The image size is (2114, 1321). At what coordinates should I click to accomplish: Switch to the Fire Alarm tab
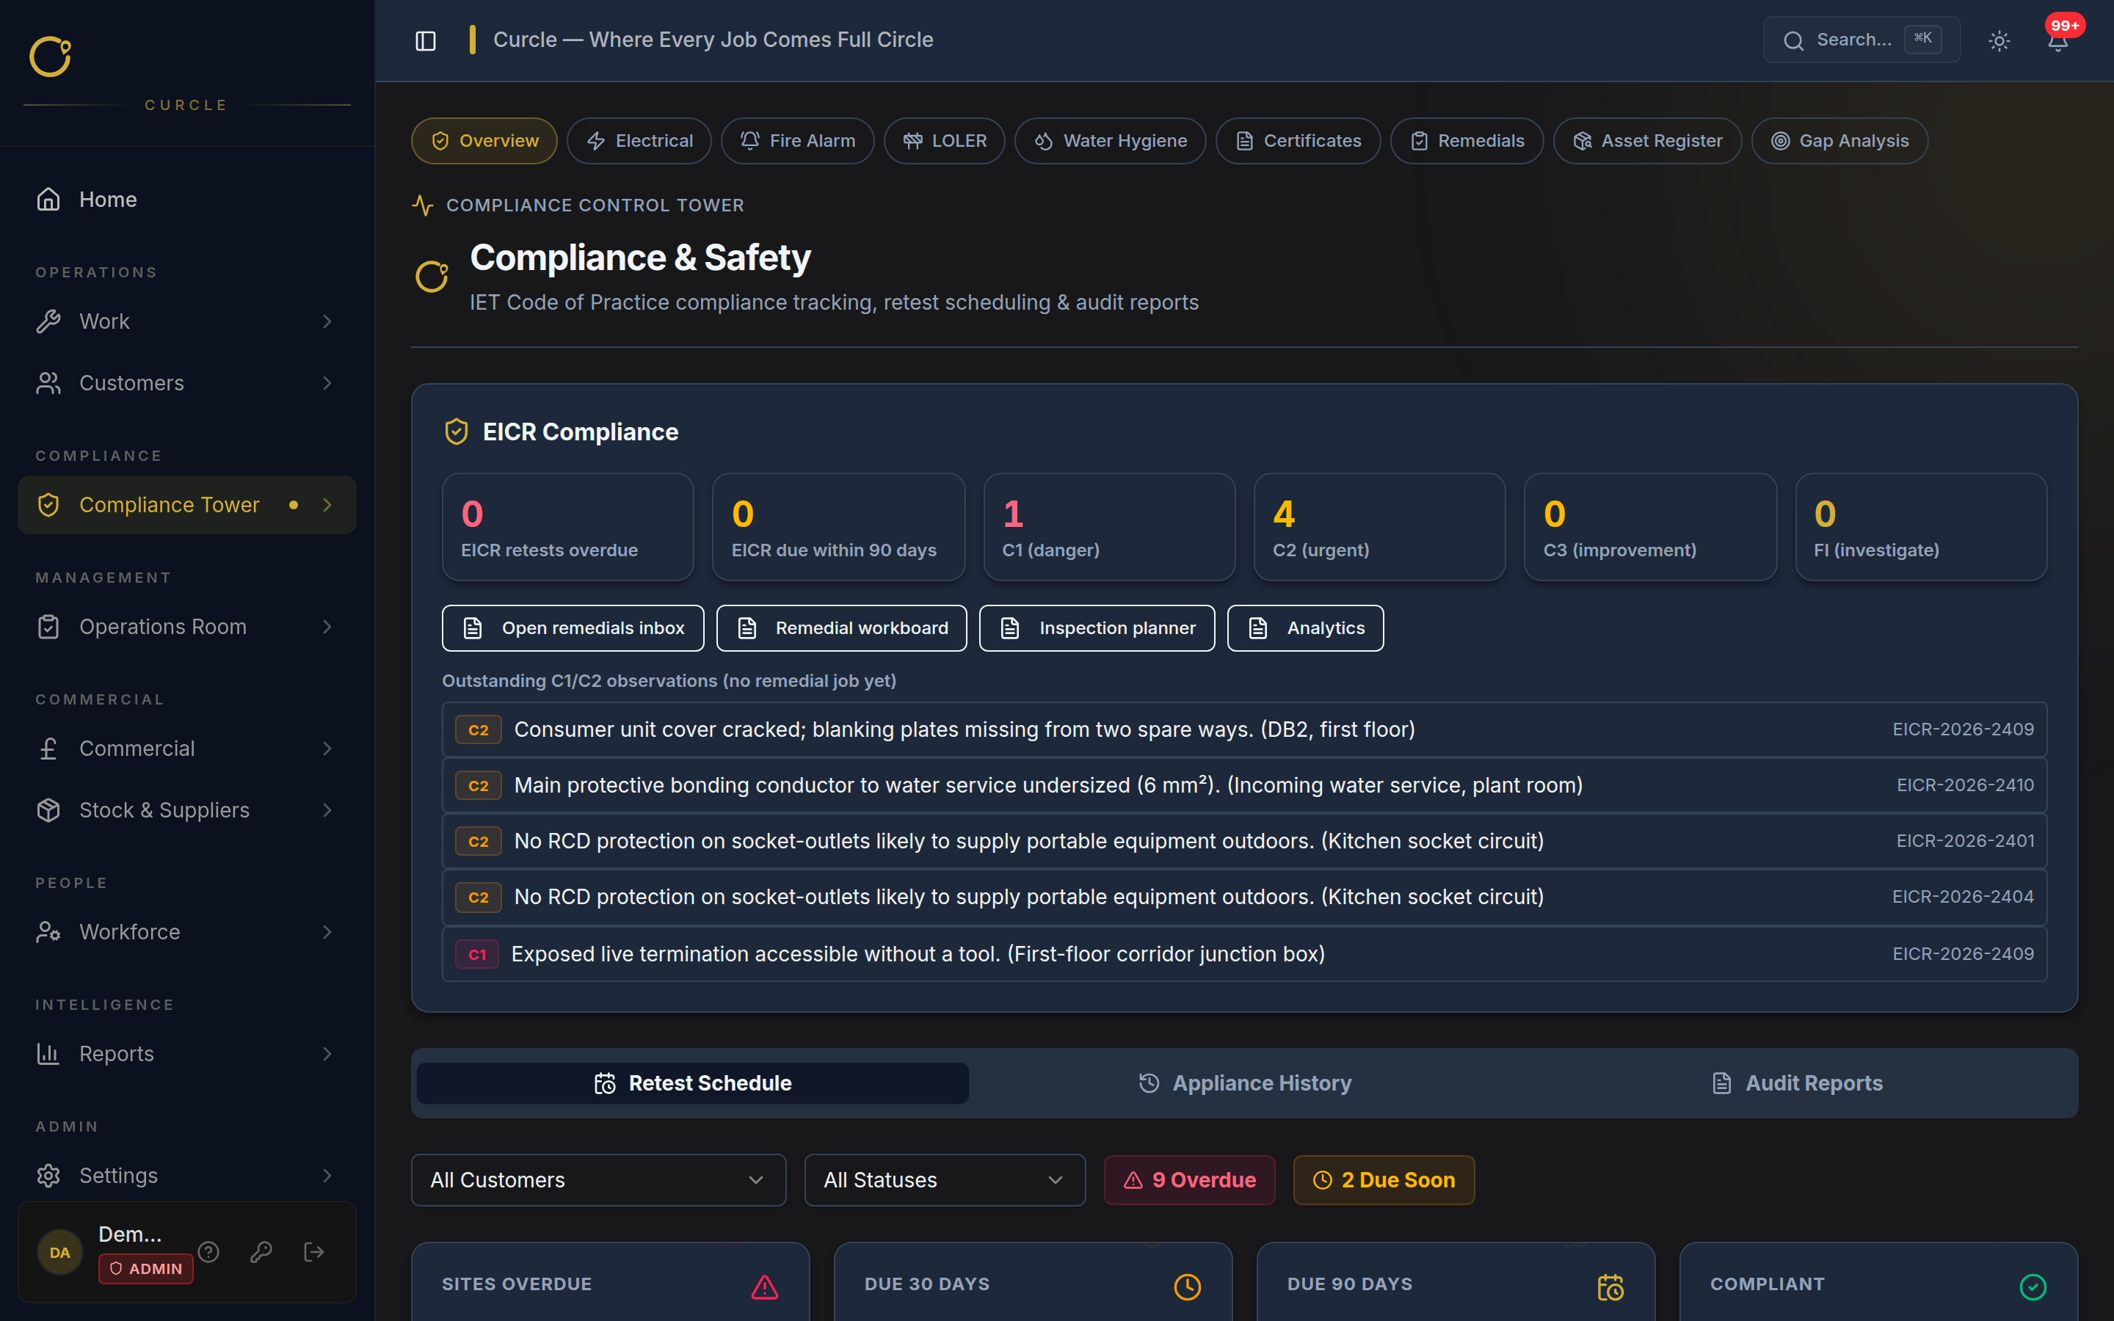[798, 141]
